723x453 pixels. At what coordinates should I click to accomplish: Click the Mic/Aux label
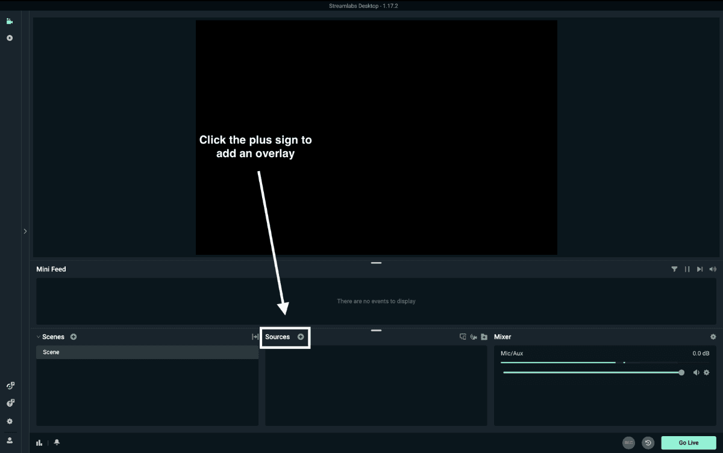(x=512, y=354)
